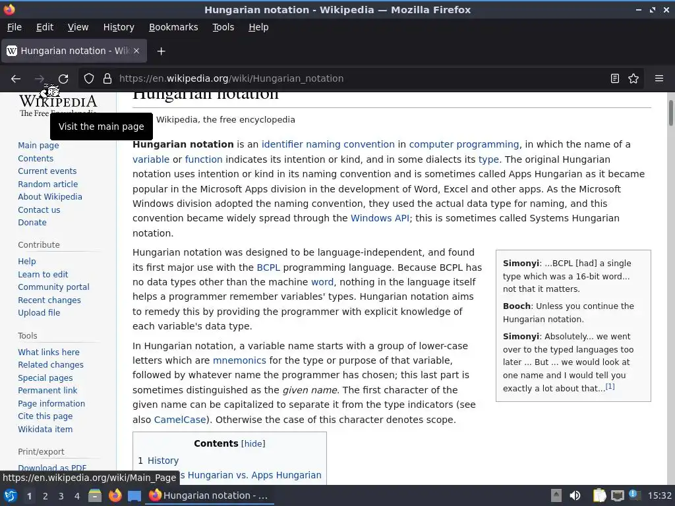
Task: Switch to workspace 3 in the panel
Action: (61, 496)
